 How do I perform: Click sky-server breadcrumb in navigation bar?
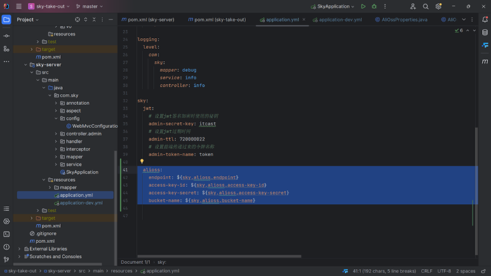point(58,271)
